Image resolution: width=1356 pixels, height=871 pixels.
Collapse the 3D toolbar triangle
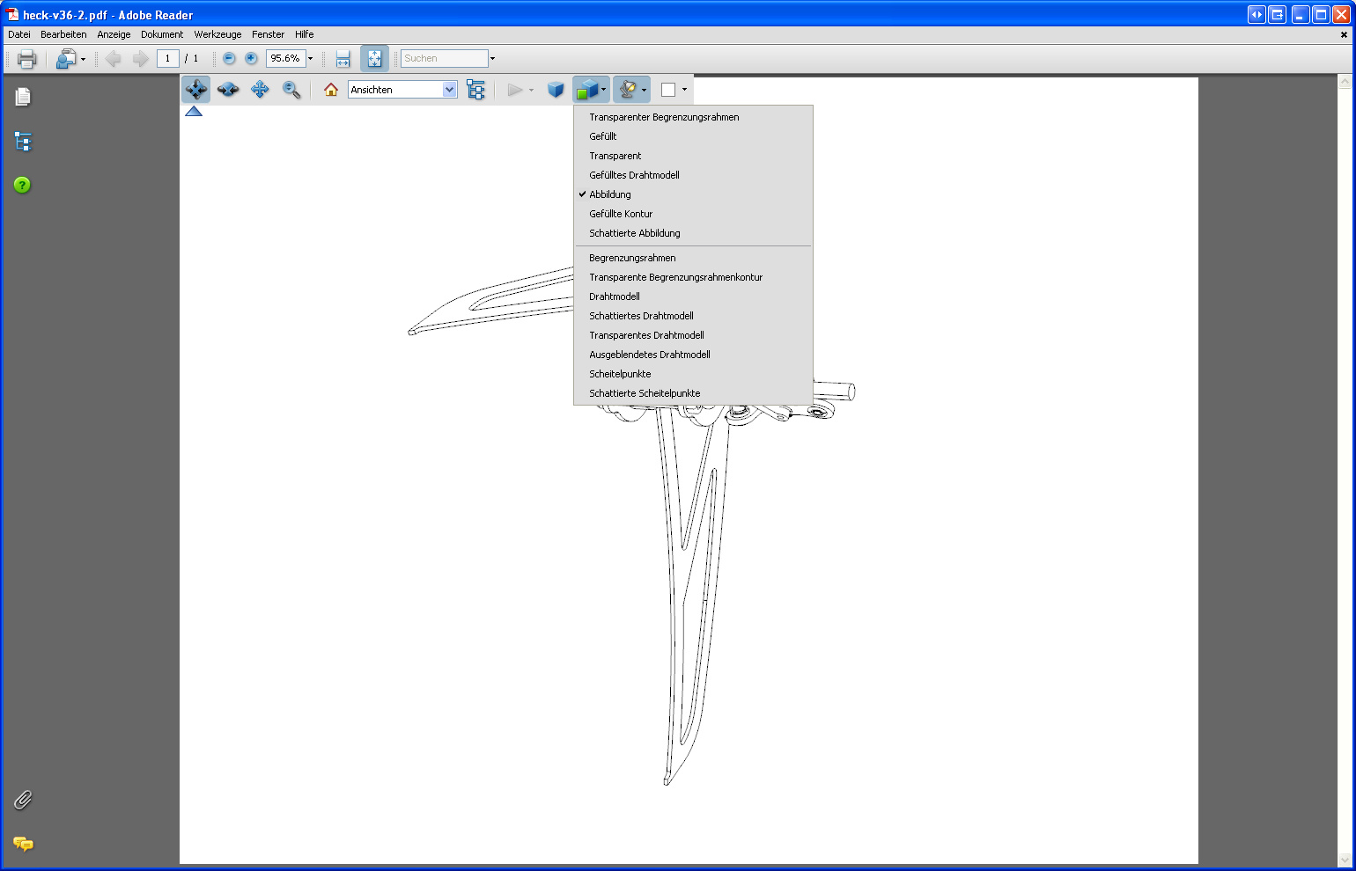[x=194, y=111]
